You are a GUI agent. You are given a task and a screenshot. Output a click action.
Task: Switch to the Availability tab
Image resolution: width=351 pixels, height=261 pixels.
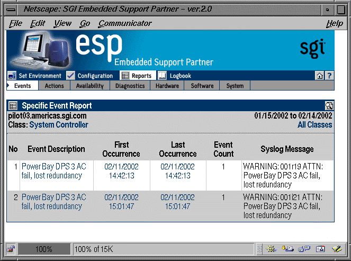tap(90, 86)
